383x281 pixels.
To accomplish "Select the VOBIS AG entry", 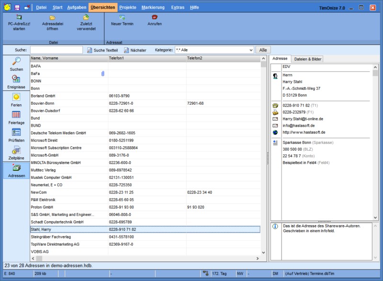I will tap(145, 252).
